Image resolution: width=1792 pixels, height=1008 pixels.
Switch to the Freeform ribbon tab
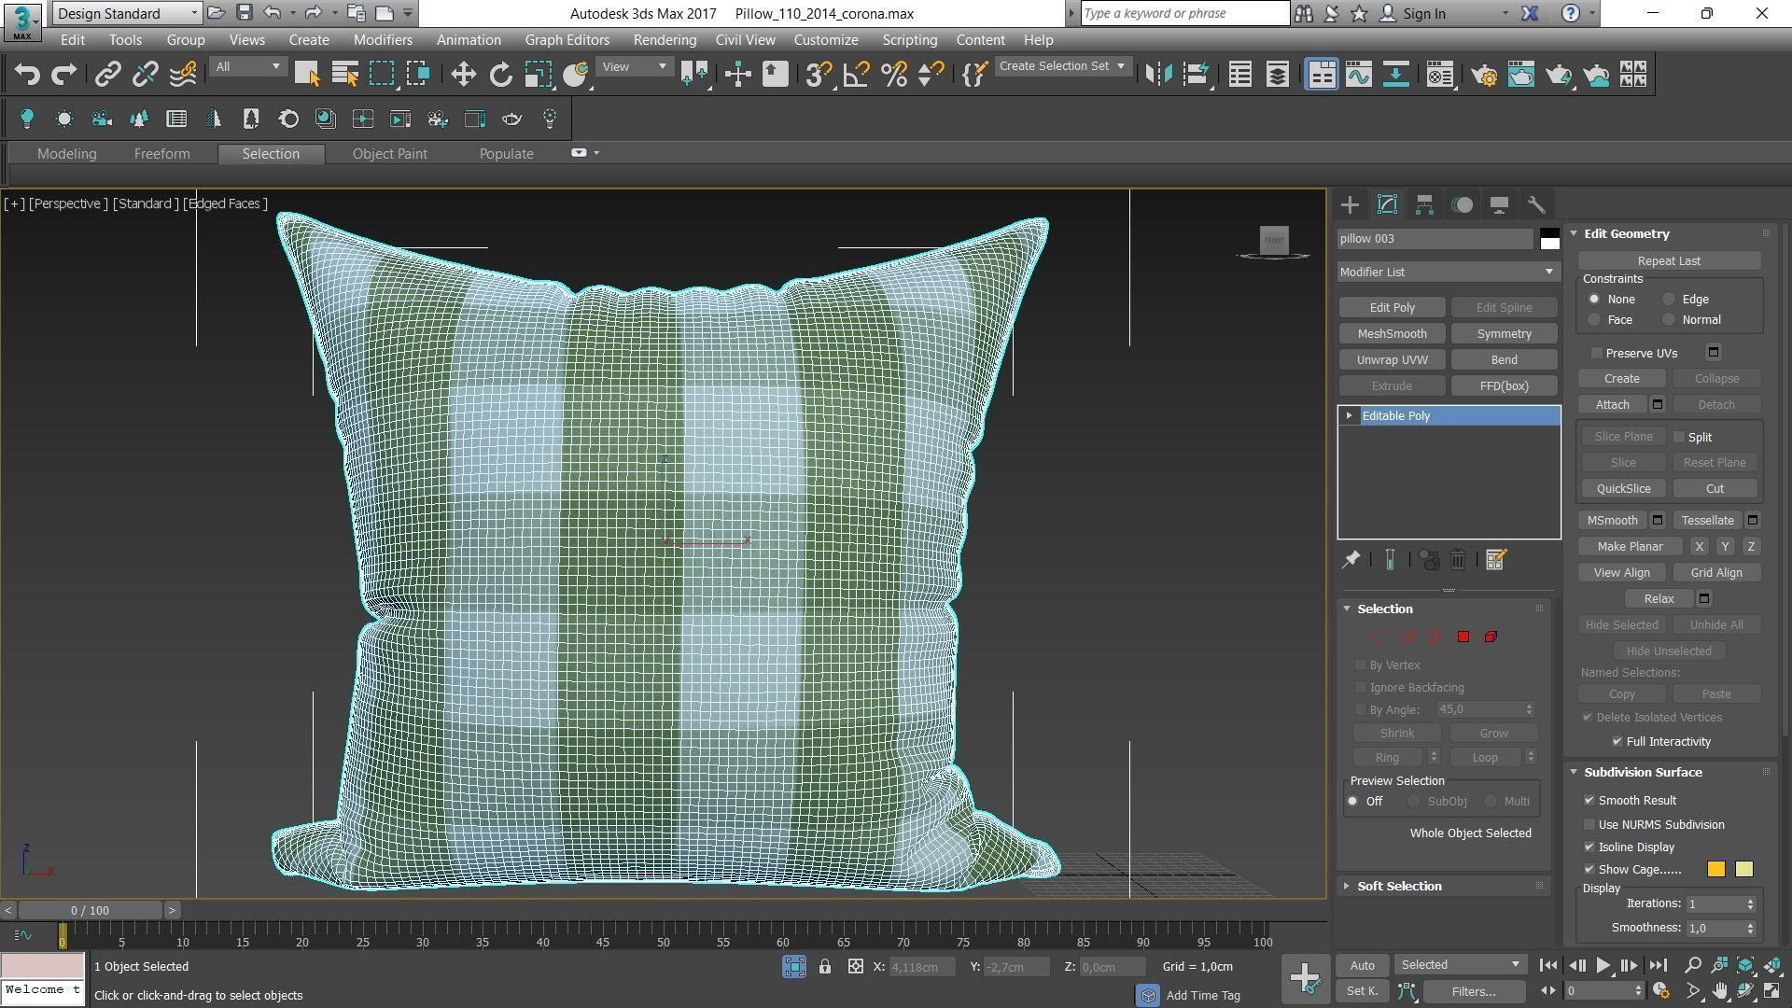pos(161,154)
